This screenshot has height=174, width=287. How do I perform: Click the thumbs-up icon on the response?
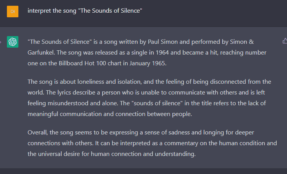tap(284, 41)
